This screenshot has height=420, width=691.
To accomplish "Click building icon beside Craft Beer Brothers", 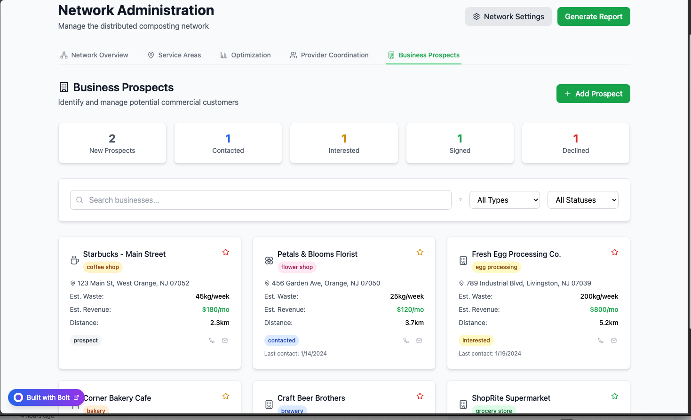I will [x=269, y=404].
